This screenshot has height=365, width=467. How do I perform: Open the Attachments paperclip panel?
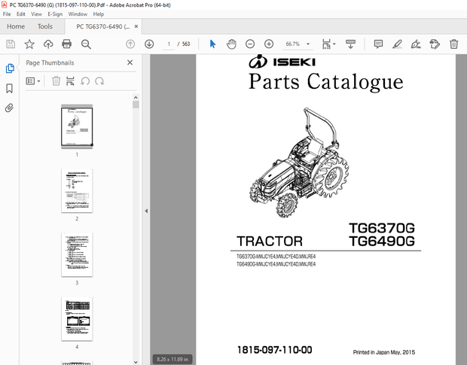point(9,108)
